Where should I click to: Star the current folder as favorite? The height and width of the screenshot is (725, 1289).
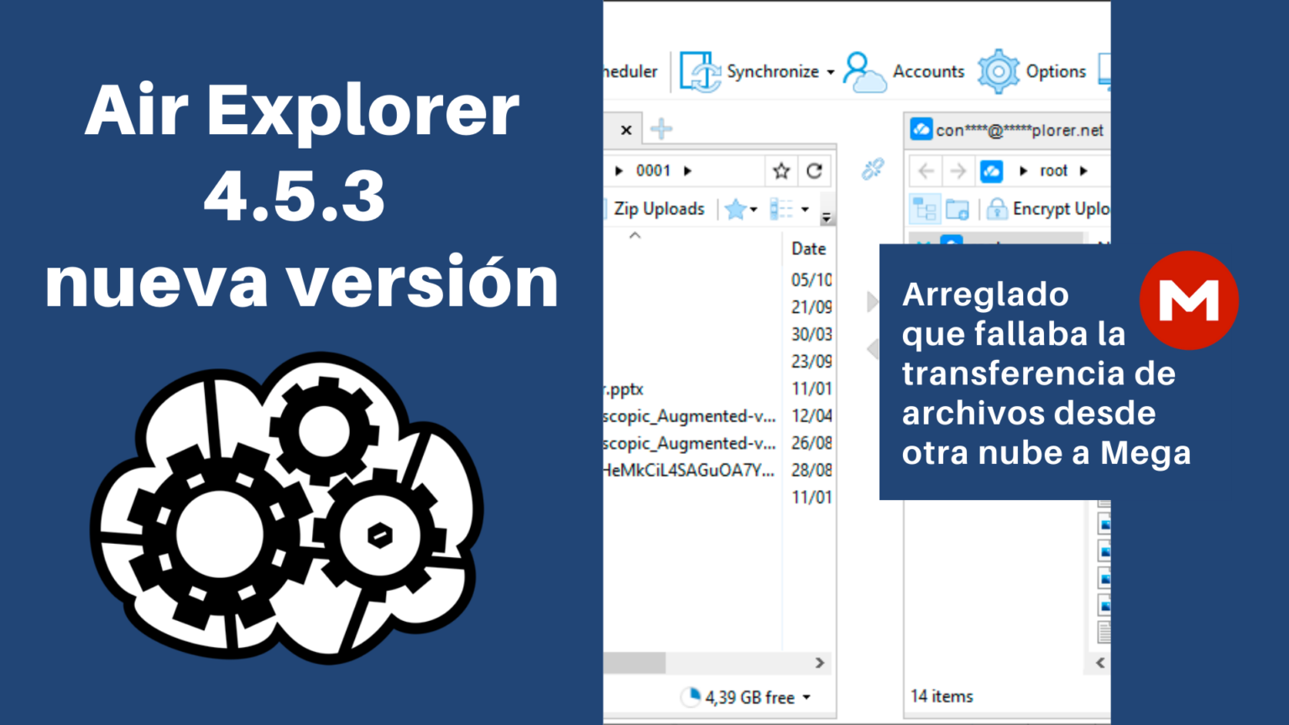[780, 170]
